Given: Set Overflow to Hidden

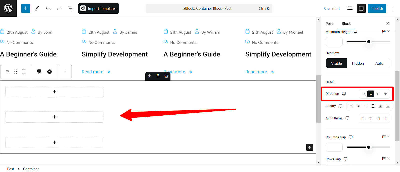Looking at the screenshot, I should click(358, 63).
